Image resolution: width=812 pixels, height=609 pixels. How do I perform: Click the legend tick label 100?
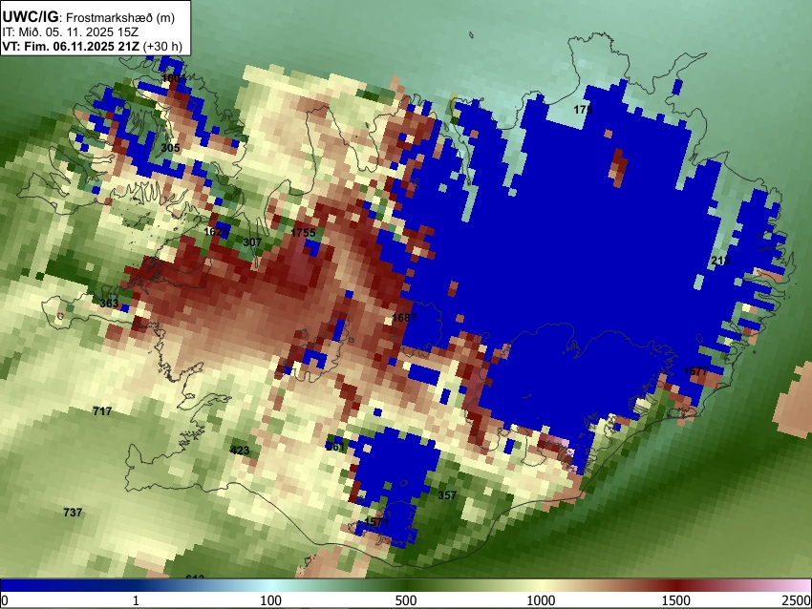tap(271, 600)
